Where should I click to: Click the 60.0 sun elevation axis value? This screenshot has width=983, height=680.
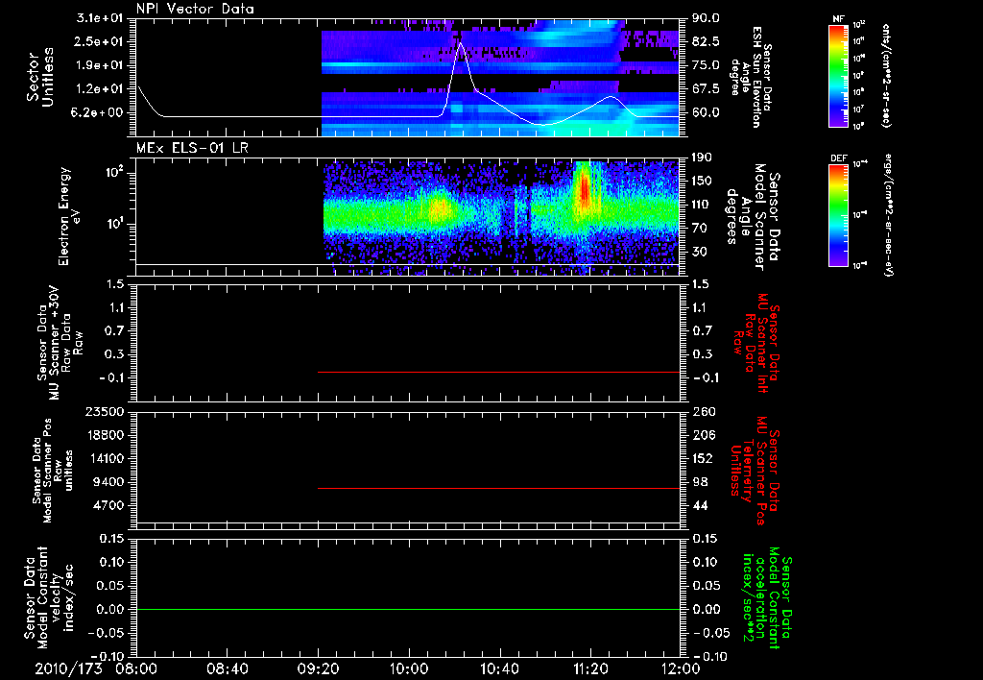[x=706, y=113]
